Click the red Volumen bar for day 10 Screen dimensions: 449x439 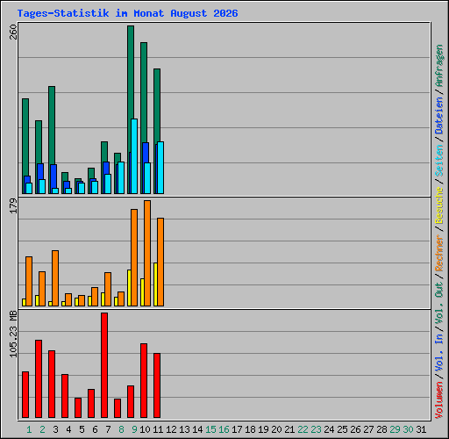pyautogui.click(x=144, y=381)
